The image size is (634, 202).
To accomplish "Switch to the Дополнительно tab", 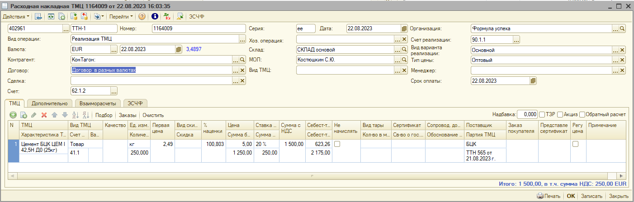I will 49,103.
